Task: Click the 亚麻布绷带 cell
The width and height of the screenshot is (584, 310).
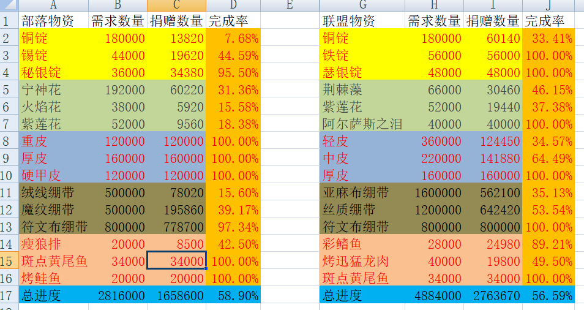Action: click(362, 192)
